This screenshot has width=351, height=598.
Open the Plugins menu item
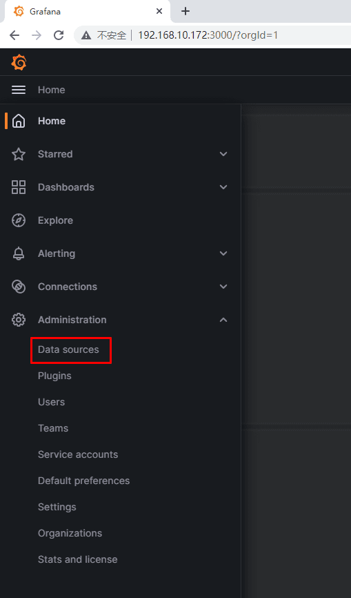[54, 376]
